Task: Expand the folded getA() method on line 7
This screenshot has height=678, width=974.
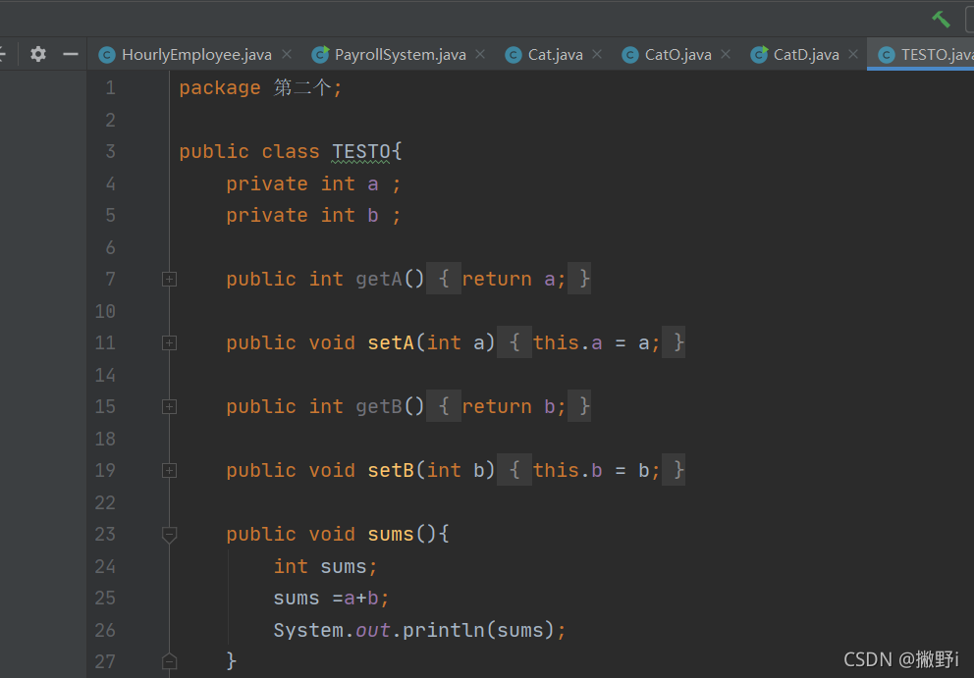Action: [x=169, y=280]
